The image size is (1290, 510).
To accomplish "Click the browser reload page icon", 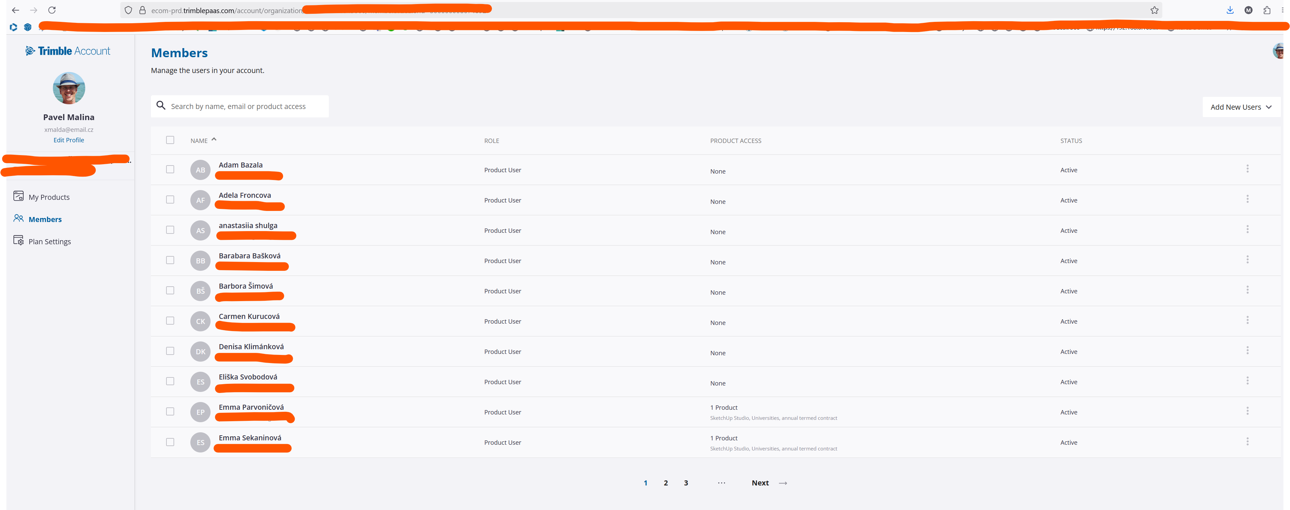I will tap(52, 10).
